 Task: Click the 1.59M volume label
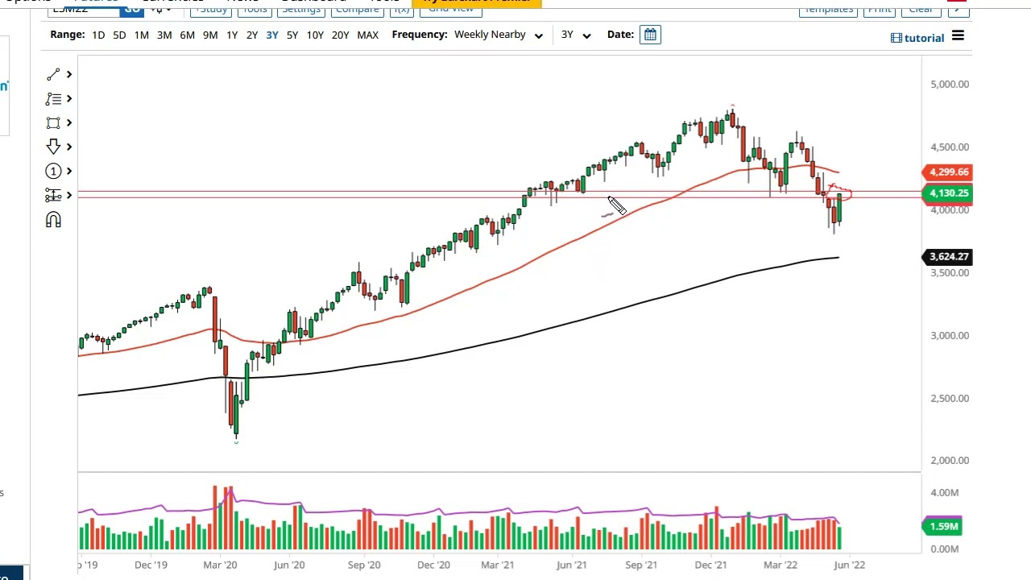[x=943, y=526]
